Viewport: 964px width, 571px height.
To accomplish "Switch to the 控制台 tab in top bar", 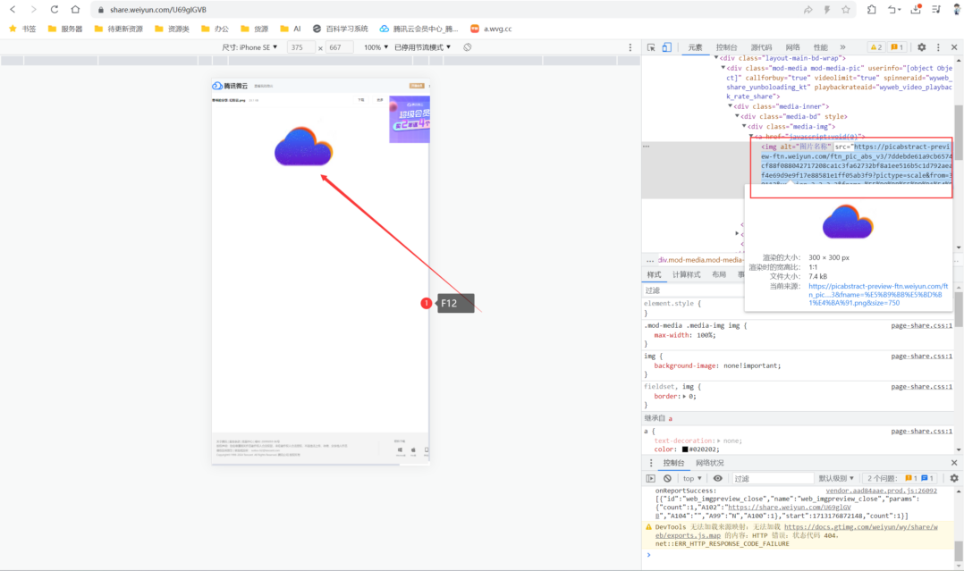I will 727,47.
